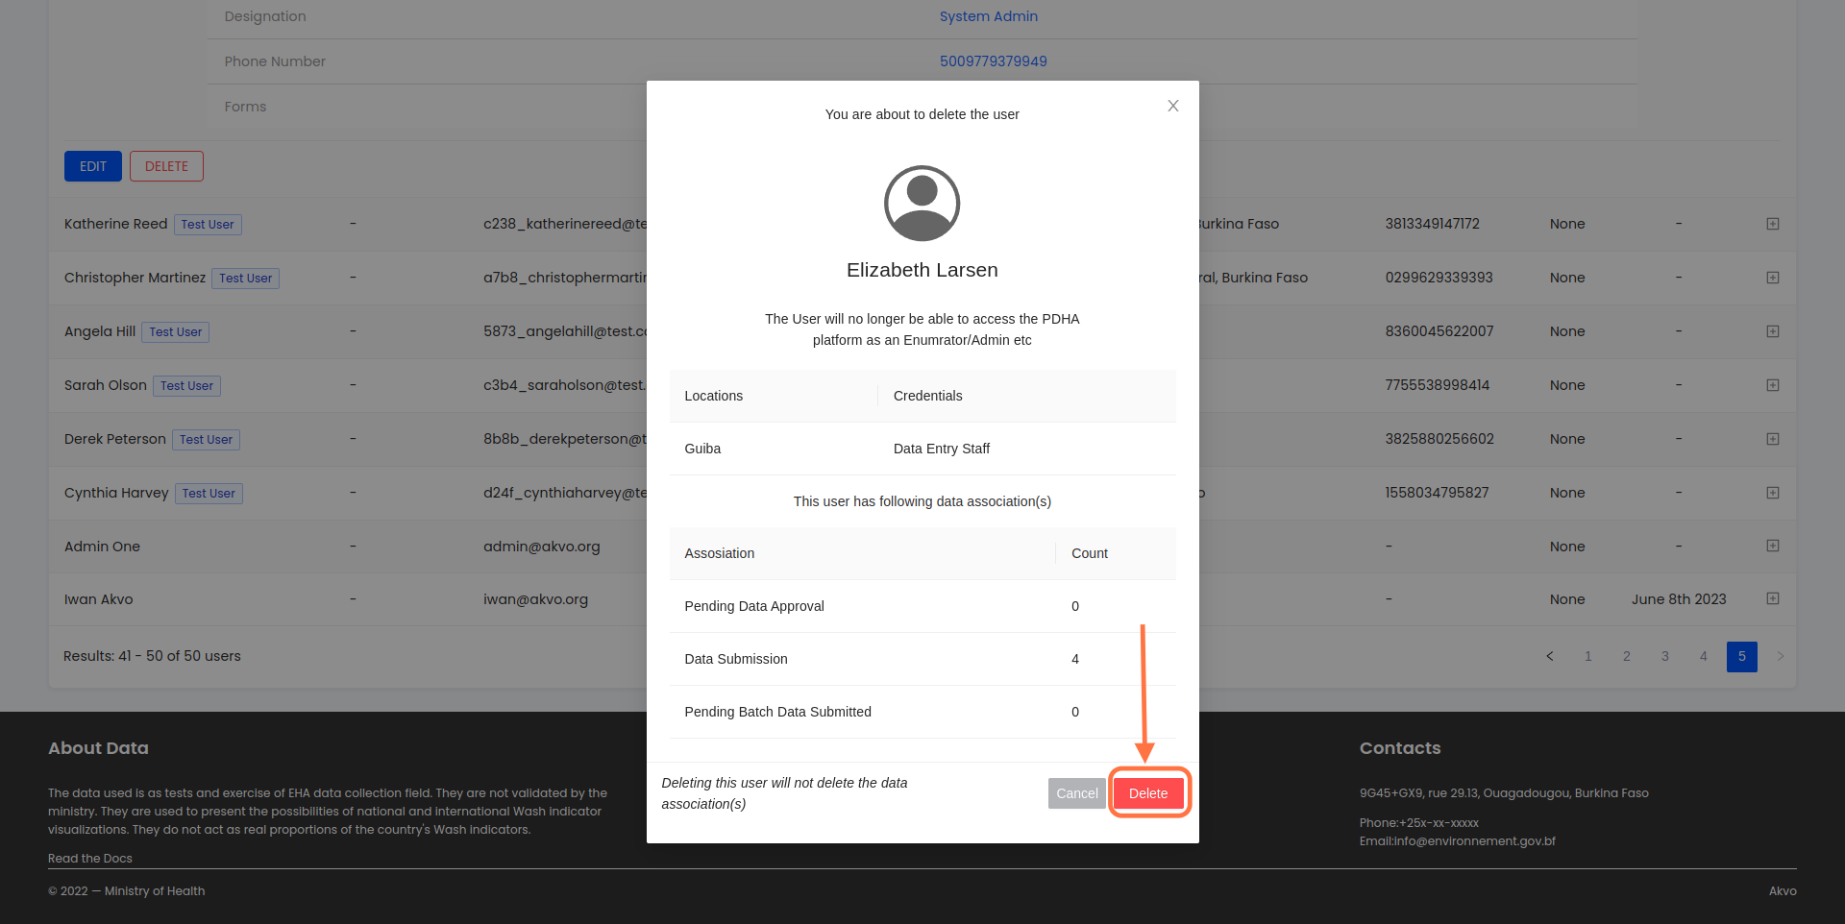1845x924 pixels.
Task: Go to next page arrow
Action: tap(1781, 656)
